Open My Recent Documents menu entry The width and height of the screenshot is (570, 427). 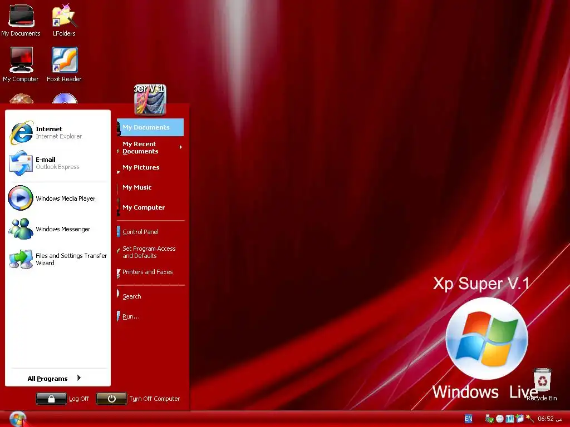click(x=150, y=147)
